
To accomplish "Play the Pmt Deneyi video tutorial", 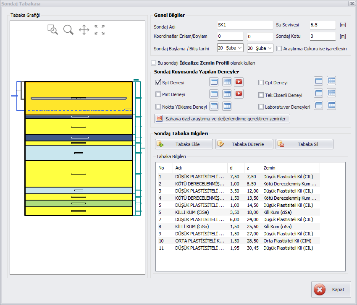I will tap(239, 94).
